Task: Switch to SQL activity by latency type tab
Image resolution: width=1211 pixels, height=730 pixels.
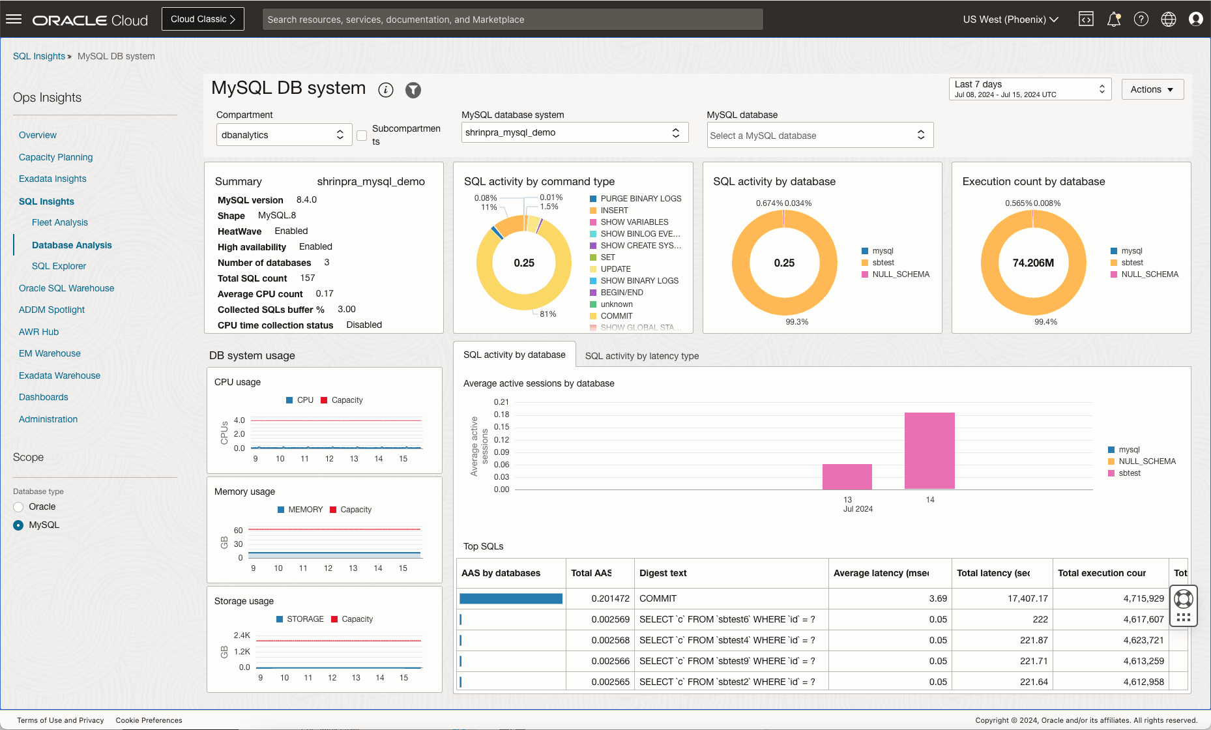Action: coord(641,356)
